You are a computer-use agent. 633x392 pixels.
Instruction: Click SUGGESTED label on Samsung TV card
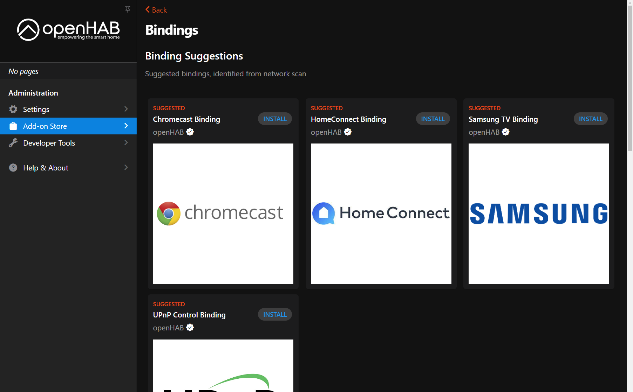click(484, 108)
